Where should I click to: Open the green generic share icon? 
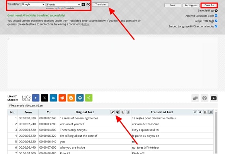click(89, 98)
